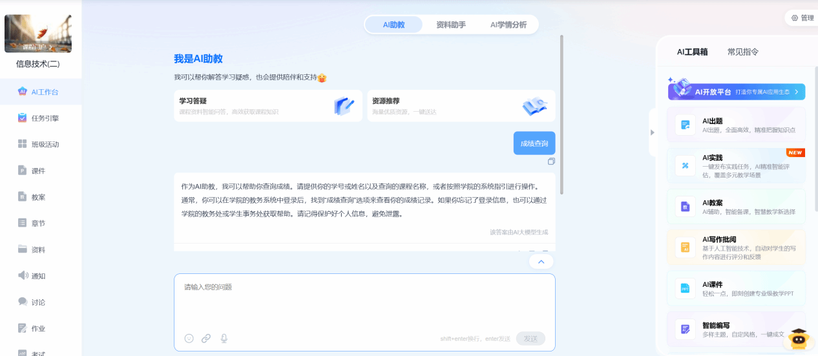Switch to the 资料助手 tab
818x356 pixels.
coord(450,25)
